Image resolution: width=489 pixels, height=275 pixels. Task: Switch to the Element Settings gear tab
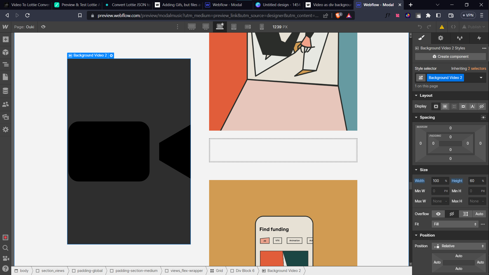(x=440, y=38)
